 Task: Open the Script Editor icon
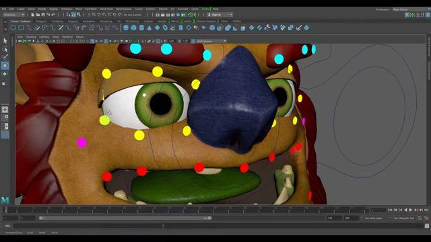coord(426,226)
